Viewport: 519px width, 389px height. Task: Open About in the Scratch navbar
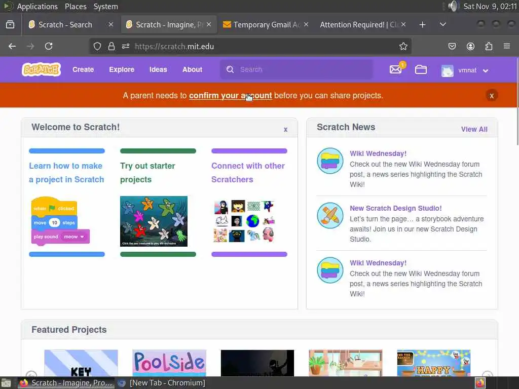[192, 69]
